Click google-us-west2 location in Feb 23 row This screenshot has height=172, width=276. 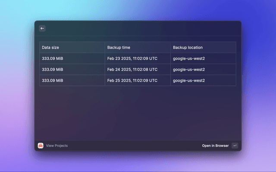tap(188, 58)
